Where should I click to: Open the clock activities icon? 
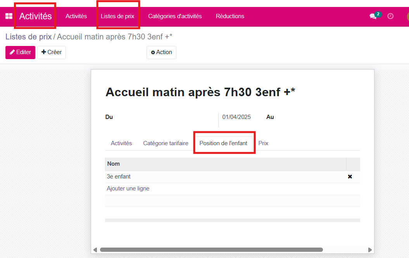390,16
